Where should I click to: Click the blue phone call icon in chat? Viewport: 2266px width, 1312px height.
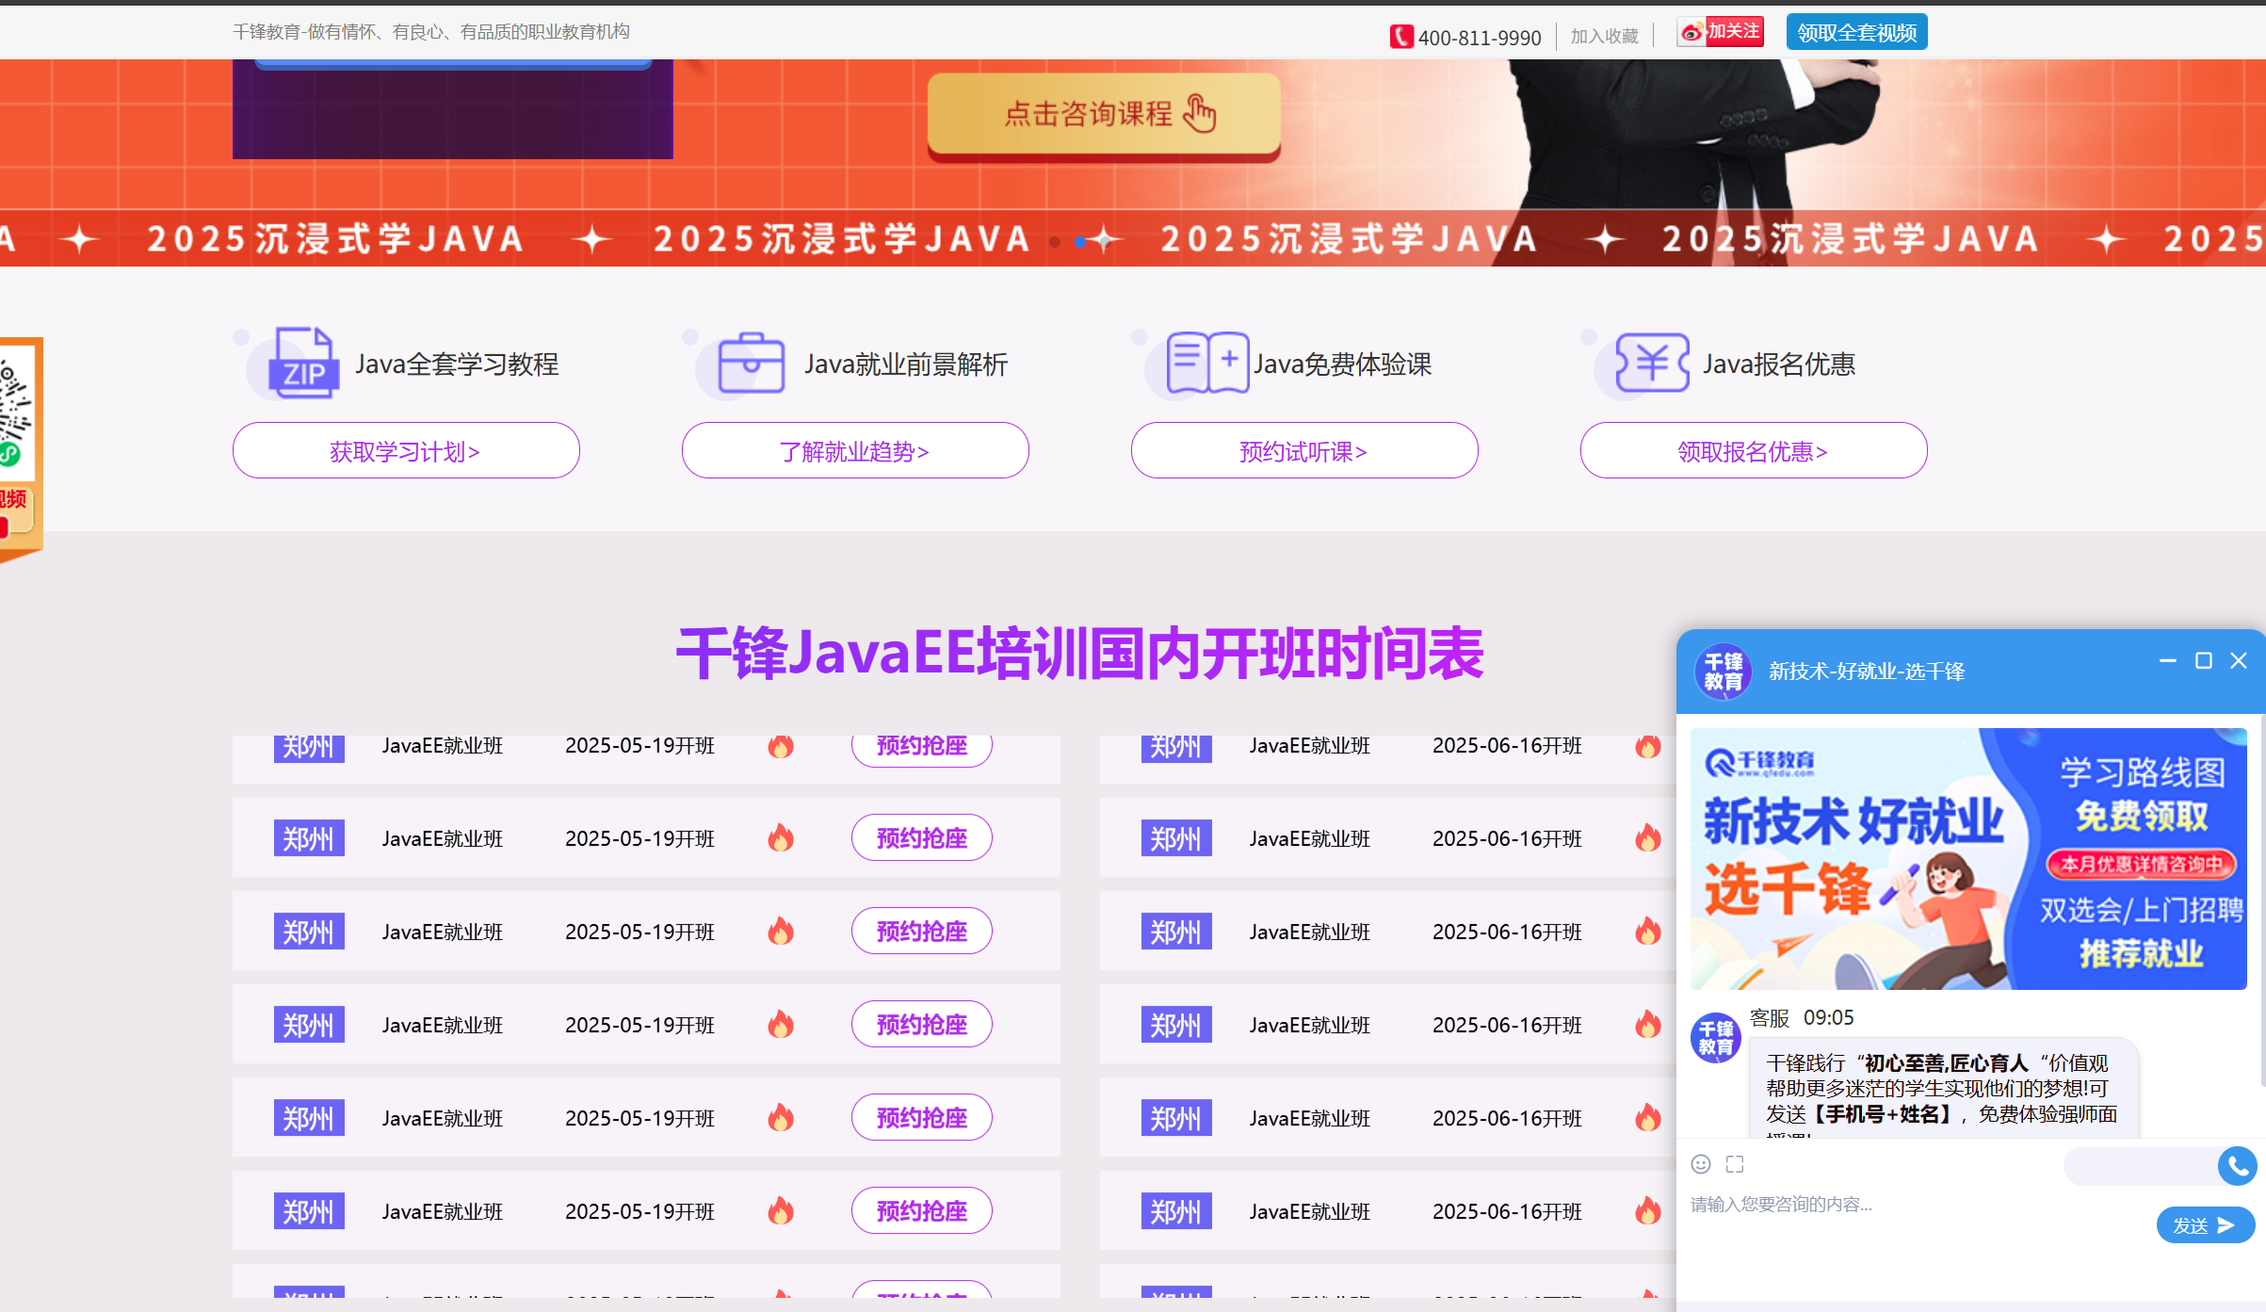[2237, 1166]
